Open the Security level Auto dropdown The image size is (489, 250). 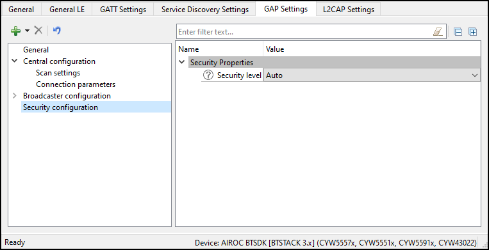click(x=372, y=75)
